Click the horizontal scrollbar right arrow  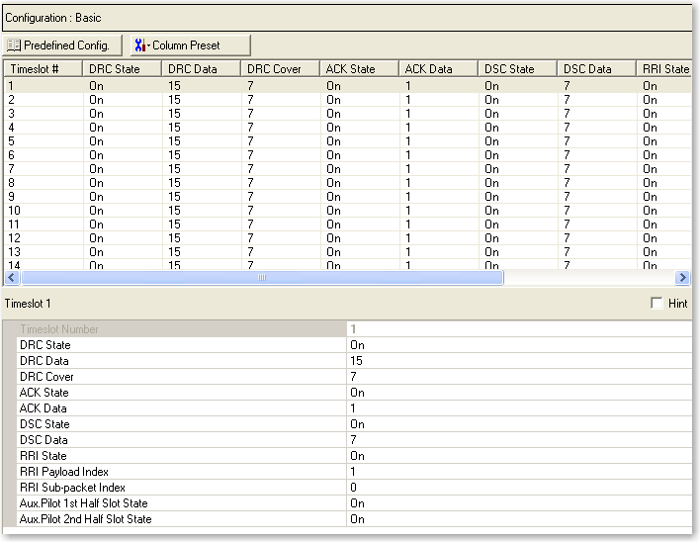tap(682, 278)
